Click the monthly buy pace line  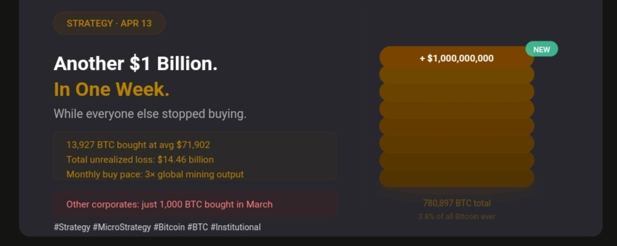(x=155, y=174)
